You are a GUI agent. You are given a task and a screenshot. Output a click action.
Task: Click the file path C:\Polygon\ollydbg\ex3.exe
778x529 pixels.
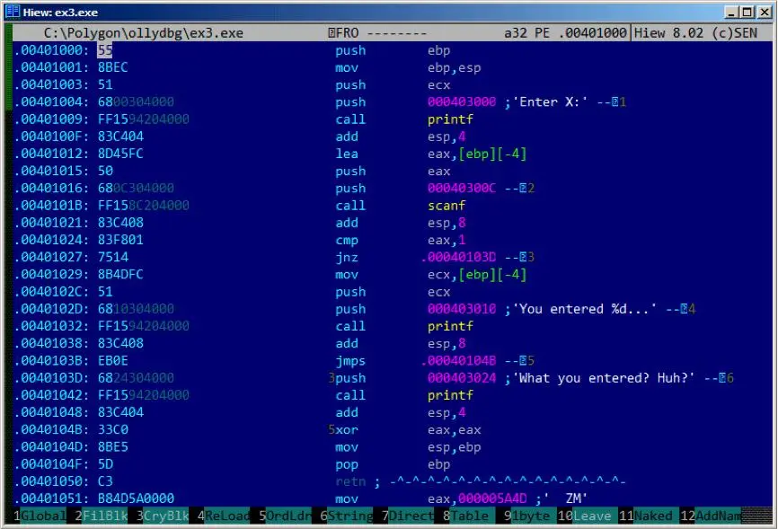coord(144,33)
